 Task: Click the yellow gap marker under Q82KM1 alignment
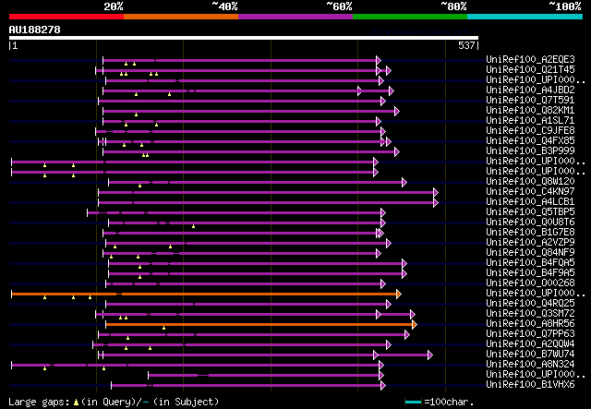136,114
